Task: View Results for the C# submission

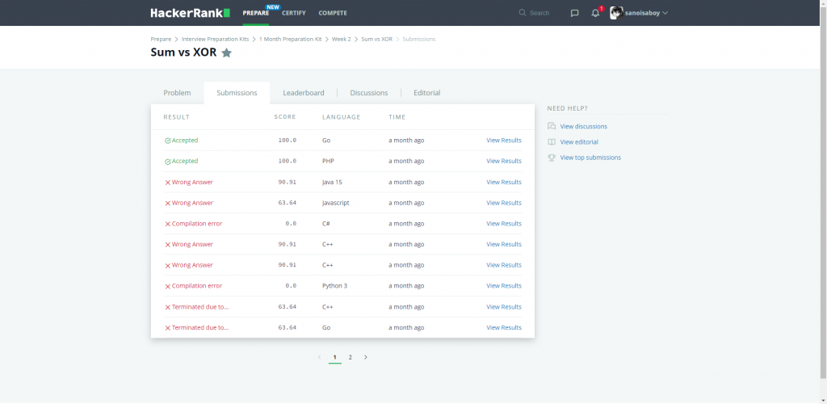Action: [x=504, y=224]
